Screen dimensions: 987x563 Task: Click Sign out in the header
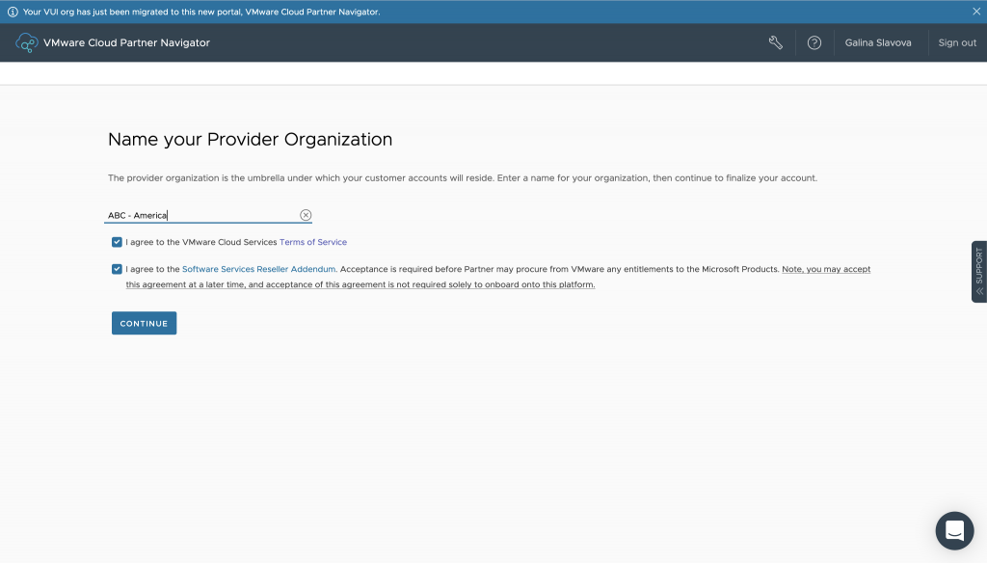coord(956,42)
